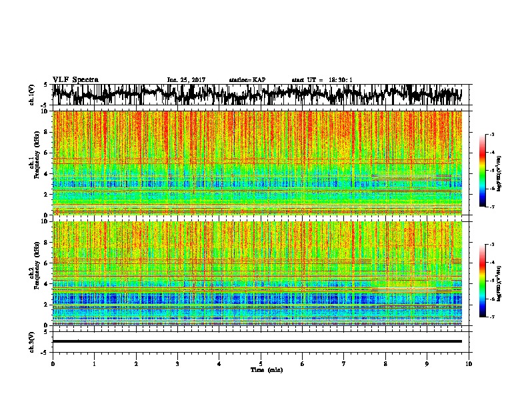The width and height of the screenshot is (528, 408).
Task: Click the "-5" tick on ch.2 color bar
Action: [492, 281]
